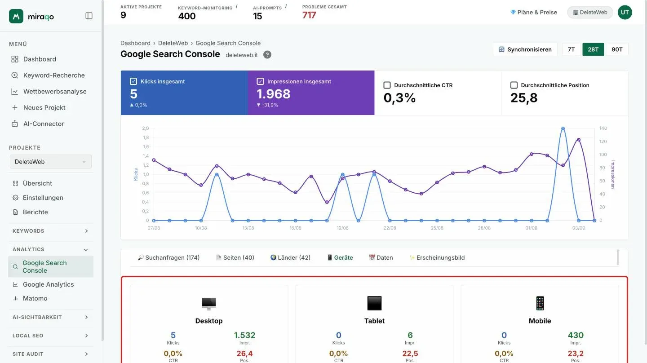The width and height of the screenshot is (647, 363).
Task: Click the Wettbewerbsanalyse chart icon
Action: pyautogui.click(x=15, y=92)
